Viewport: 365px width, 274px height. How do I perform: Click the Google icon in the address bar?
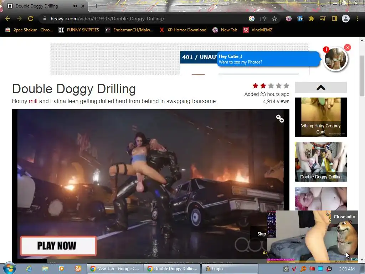pyautogui.click(x=251, y=19)
